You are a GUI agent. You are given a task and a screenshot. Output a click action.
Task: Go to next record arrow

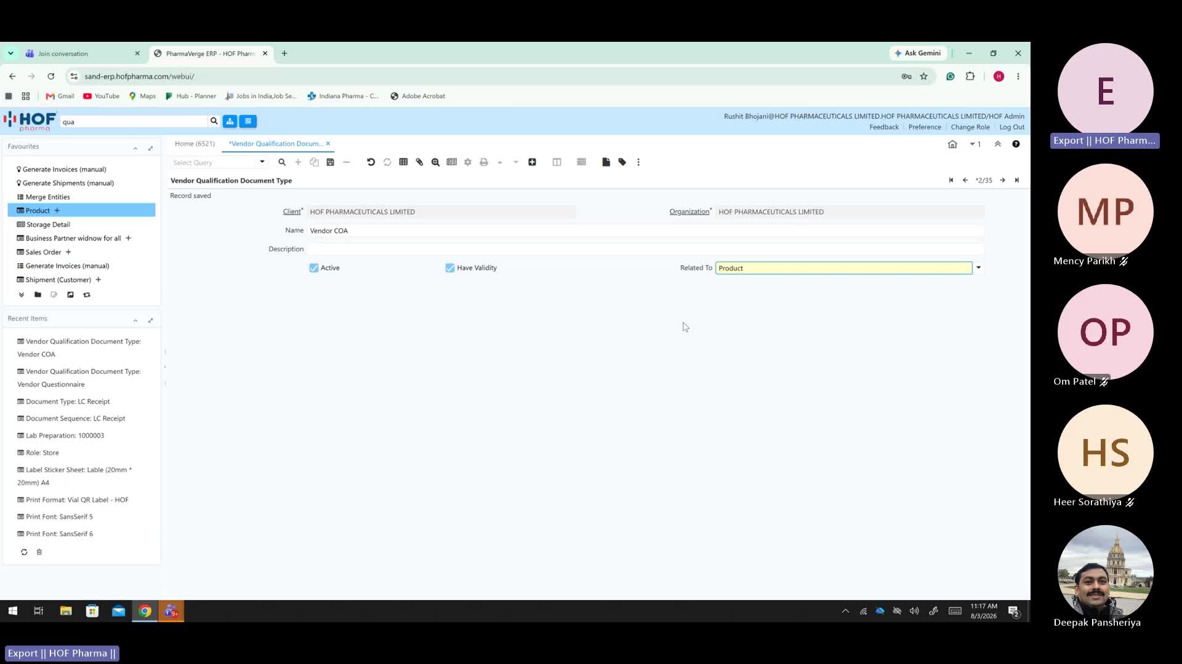pos(1003,180)
